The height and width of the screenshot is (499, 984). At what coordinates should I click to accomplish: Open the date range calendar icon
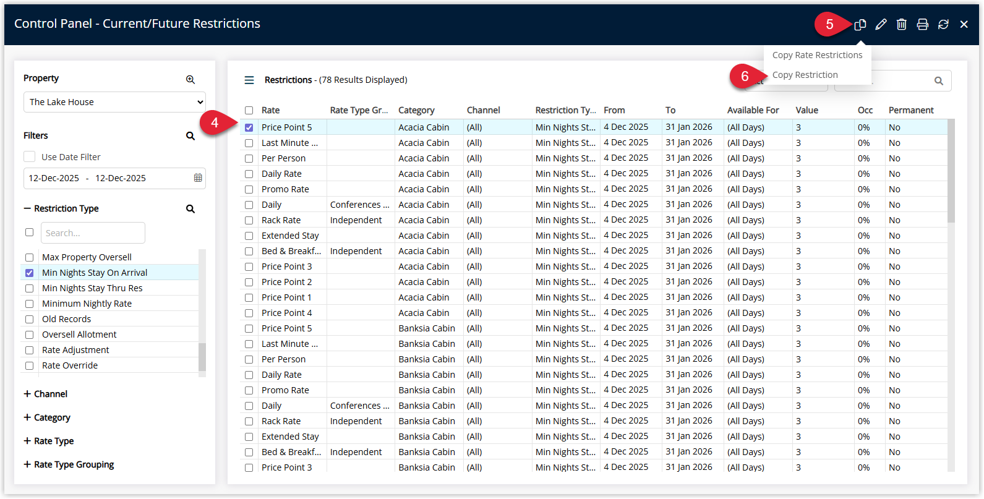pos(198,178)
